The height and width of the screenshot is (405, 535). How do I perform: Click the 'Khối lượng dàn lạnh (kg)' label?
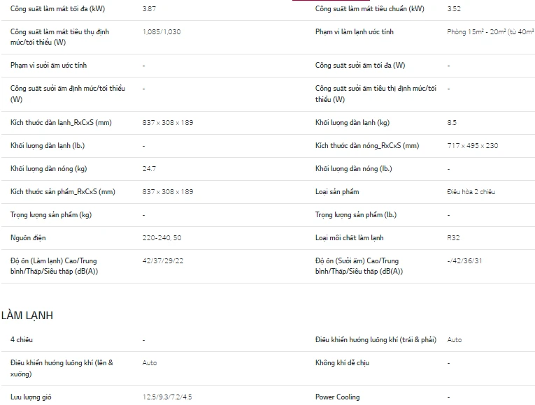click(x=352, y=123)
